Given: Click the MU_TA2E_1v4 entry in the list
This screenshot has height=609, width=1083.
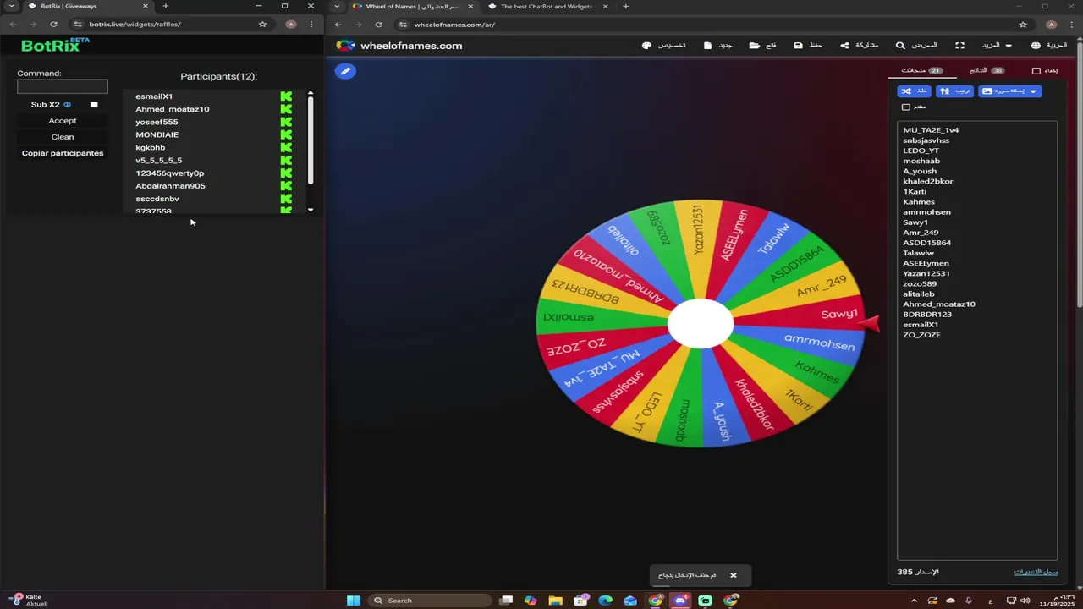Looking at the screenshot, I should [x=931, y=130].
